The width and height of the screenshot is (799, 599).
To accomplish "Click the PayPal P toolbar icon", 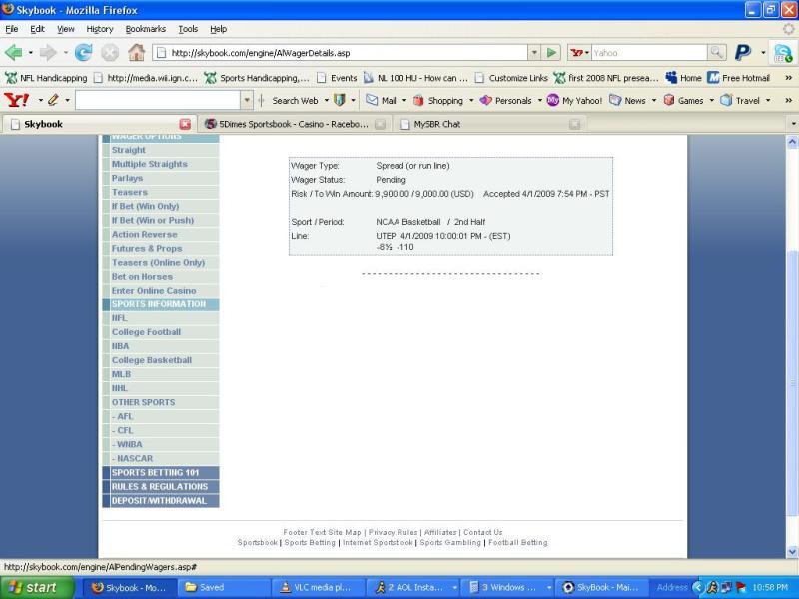I will coord(743,53).
